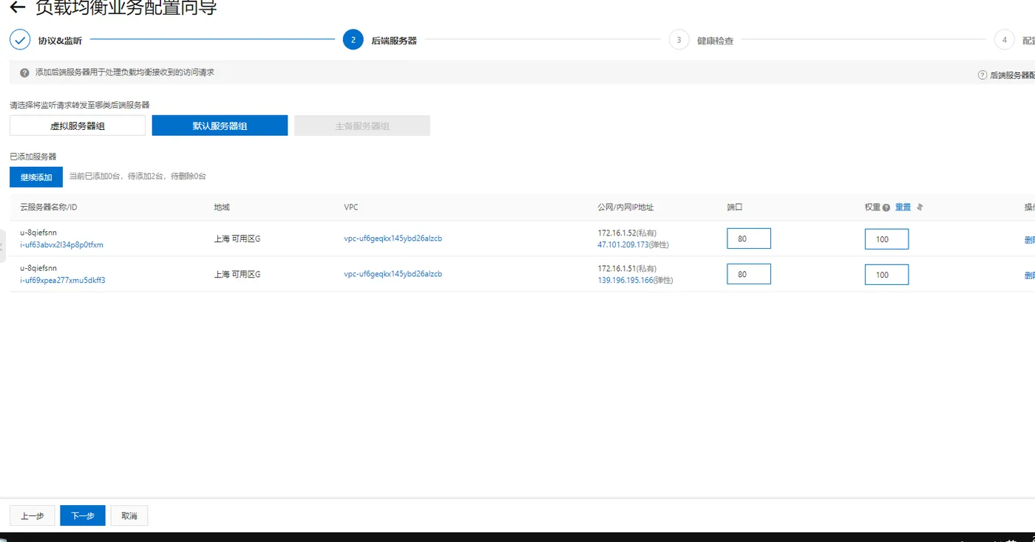The width and height of the screenshot is (1035, 542).
Task: Click elastic IP 139.196.195.166
Action: click(x=625, y=281)
